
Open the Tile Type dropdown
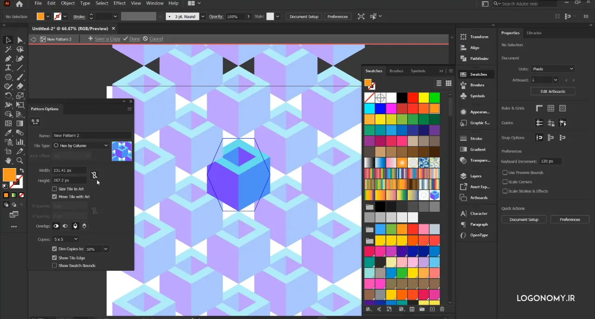click(81, 145)
